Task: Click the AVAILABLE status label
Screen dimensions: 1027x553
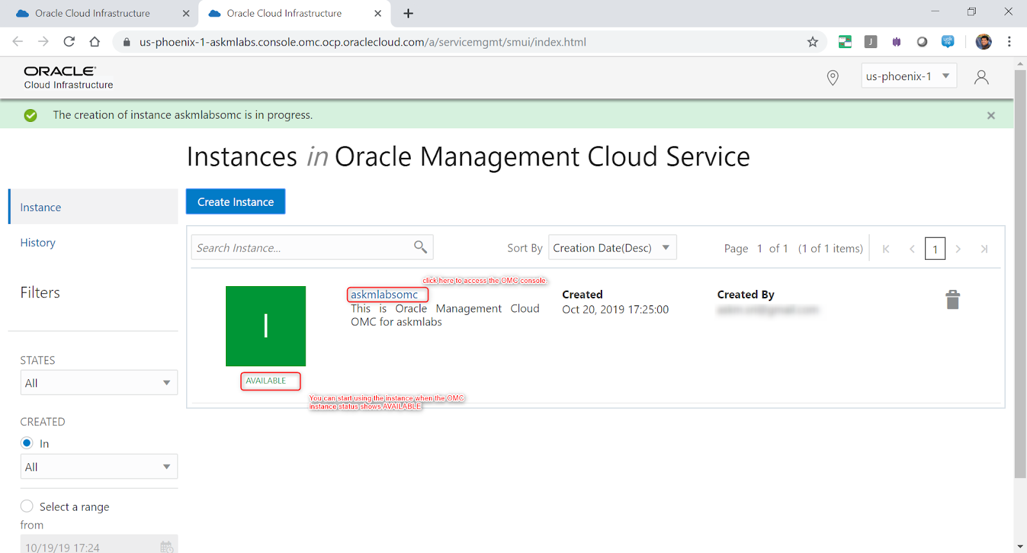Action: click(x=266, y=380)
